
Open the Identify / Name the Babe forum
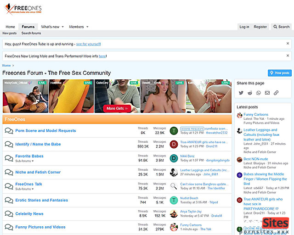38,144
